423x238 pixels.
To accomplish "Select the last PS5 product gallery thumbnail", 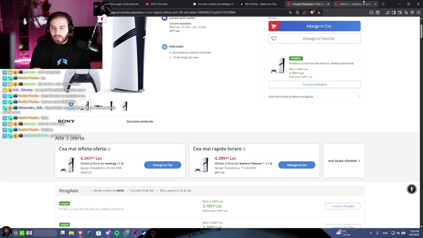I will [x=125, y=106].
